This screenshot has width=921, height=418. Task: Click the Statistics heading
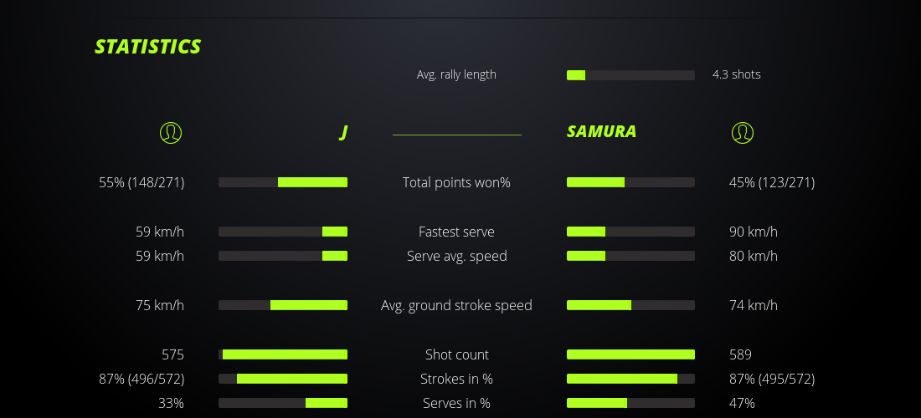[x=148, y=47]
